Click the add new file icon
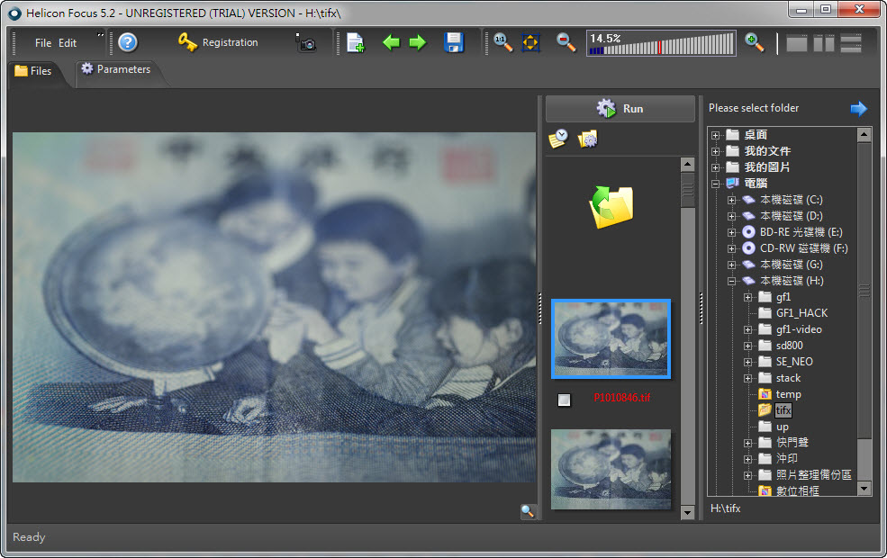Screen dimensions: 887x558 click(356, 42)
